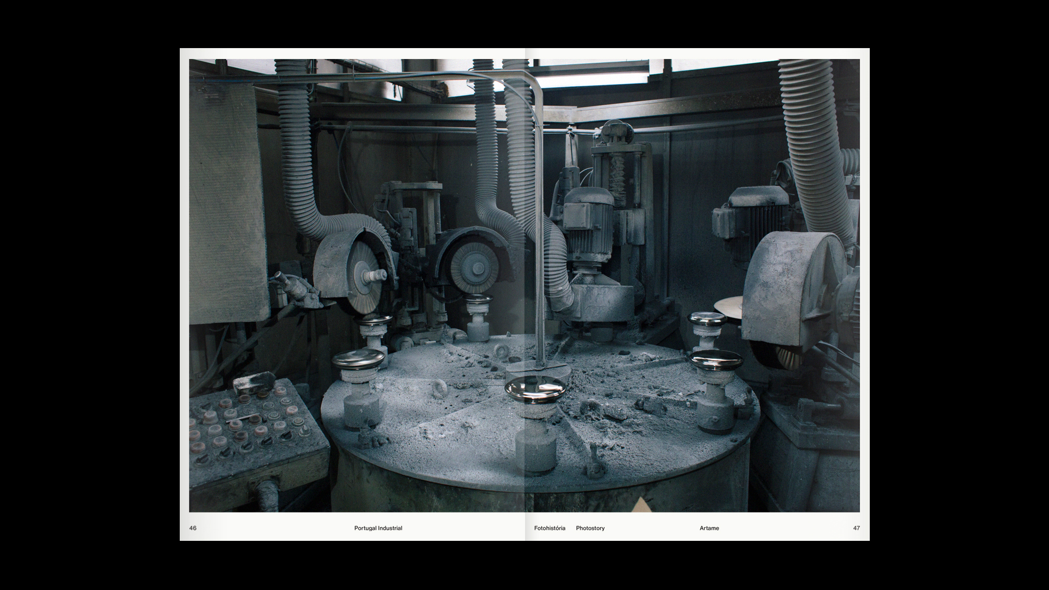This screenshot has height=590, width=1049.
Task: Click the 'Photostory' footer label
Action: click(x=590, y=528)
